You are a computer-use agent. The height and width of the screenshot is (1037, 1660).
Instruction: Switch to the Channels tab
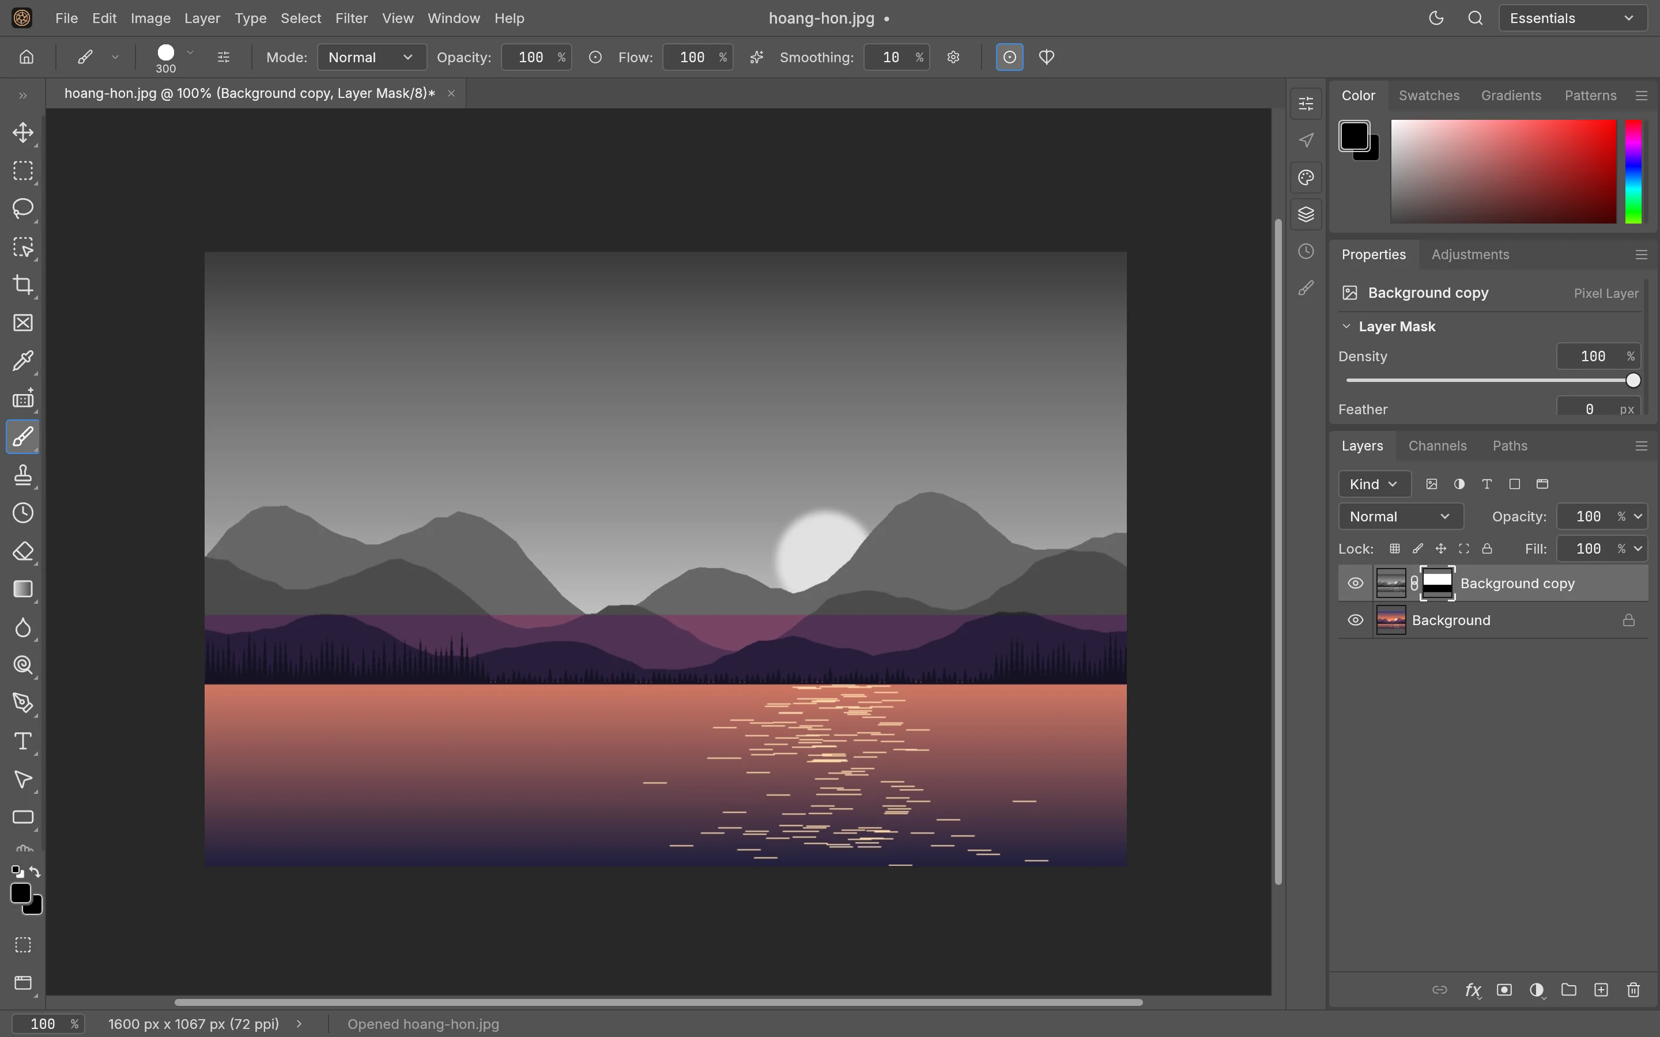click(1437, 446)
